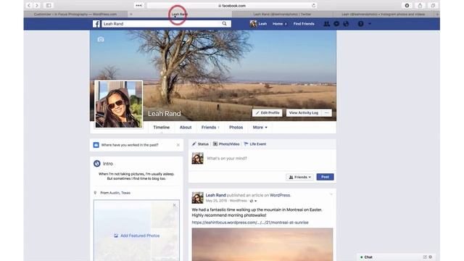Click View Activity Log button
Image resolution: width=464 pixels, height=261 pixels.
coord(304,113)
